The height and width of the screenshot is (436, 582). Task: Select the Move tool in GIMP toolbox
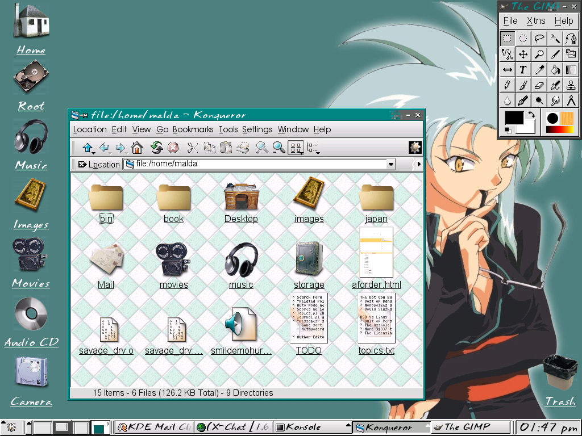click(523, 54)
